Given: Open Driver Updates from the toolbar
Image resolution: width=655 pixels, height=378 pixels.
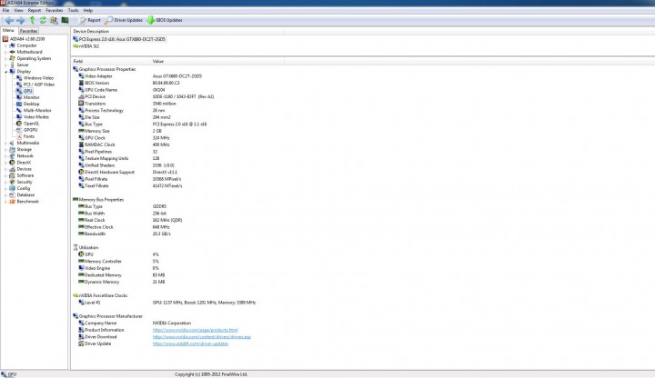Looking at the screenshot, I should [x=123, y=20].
